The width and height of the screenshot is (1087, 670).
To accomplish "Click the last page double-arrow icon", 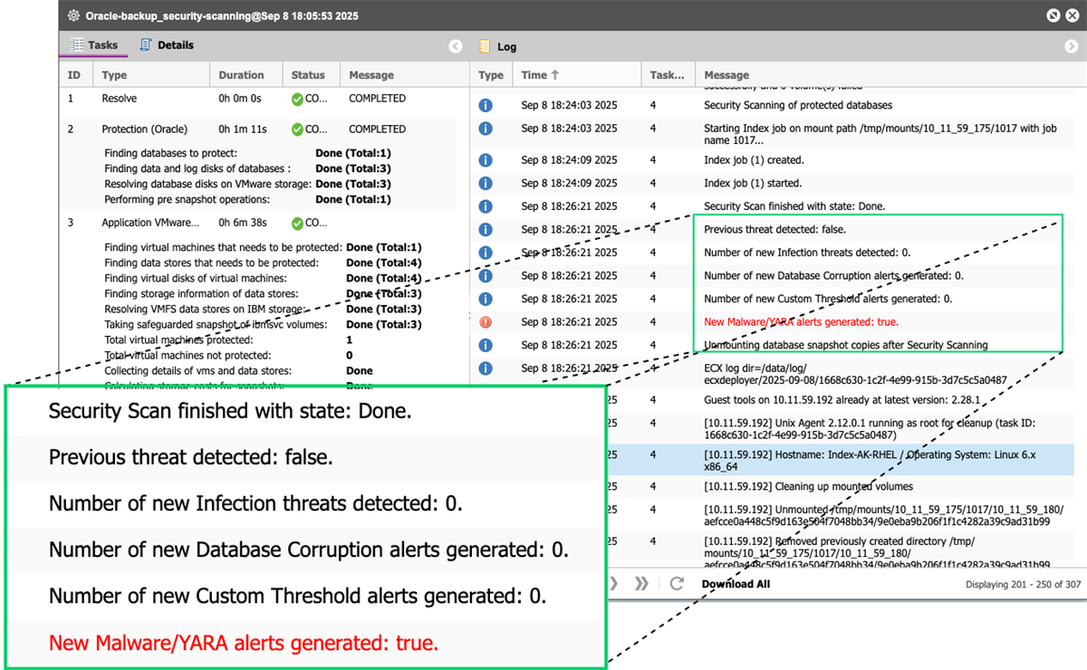I will tap(640, 583).
